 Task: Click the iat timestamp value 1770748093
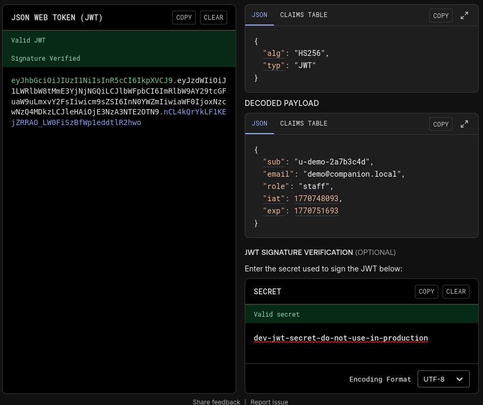pos(317,199)
